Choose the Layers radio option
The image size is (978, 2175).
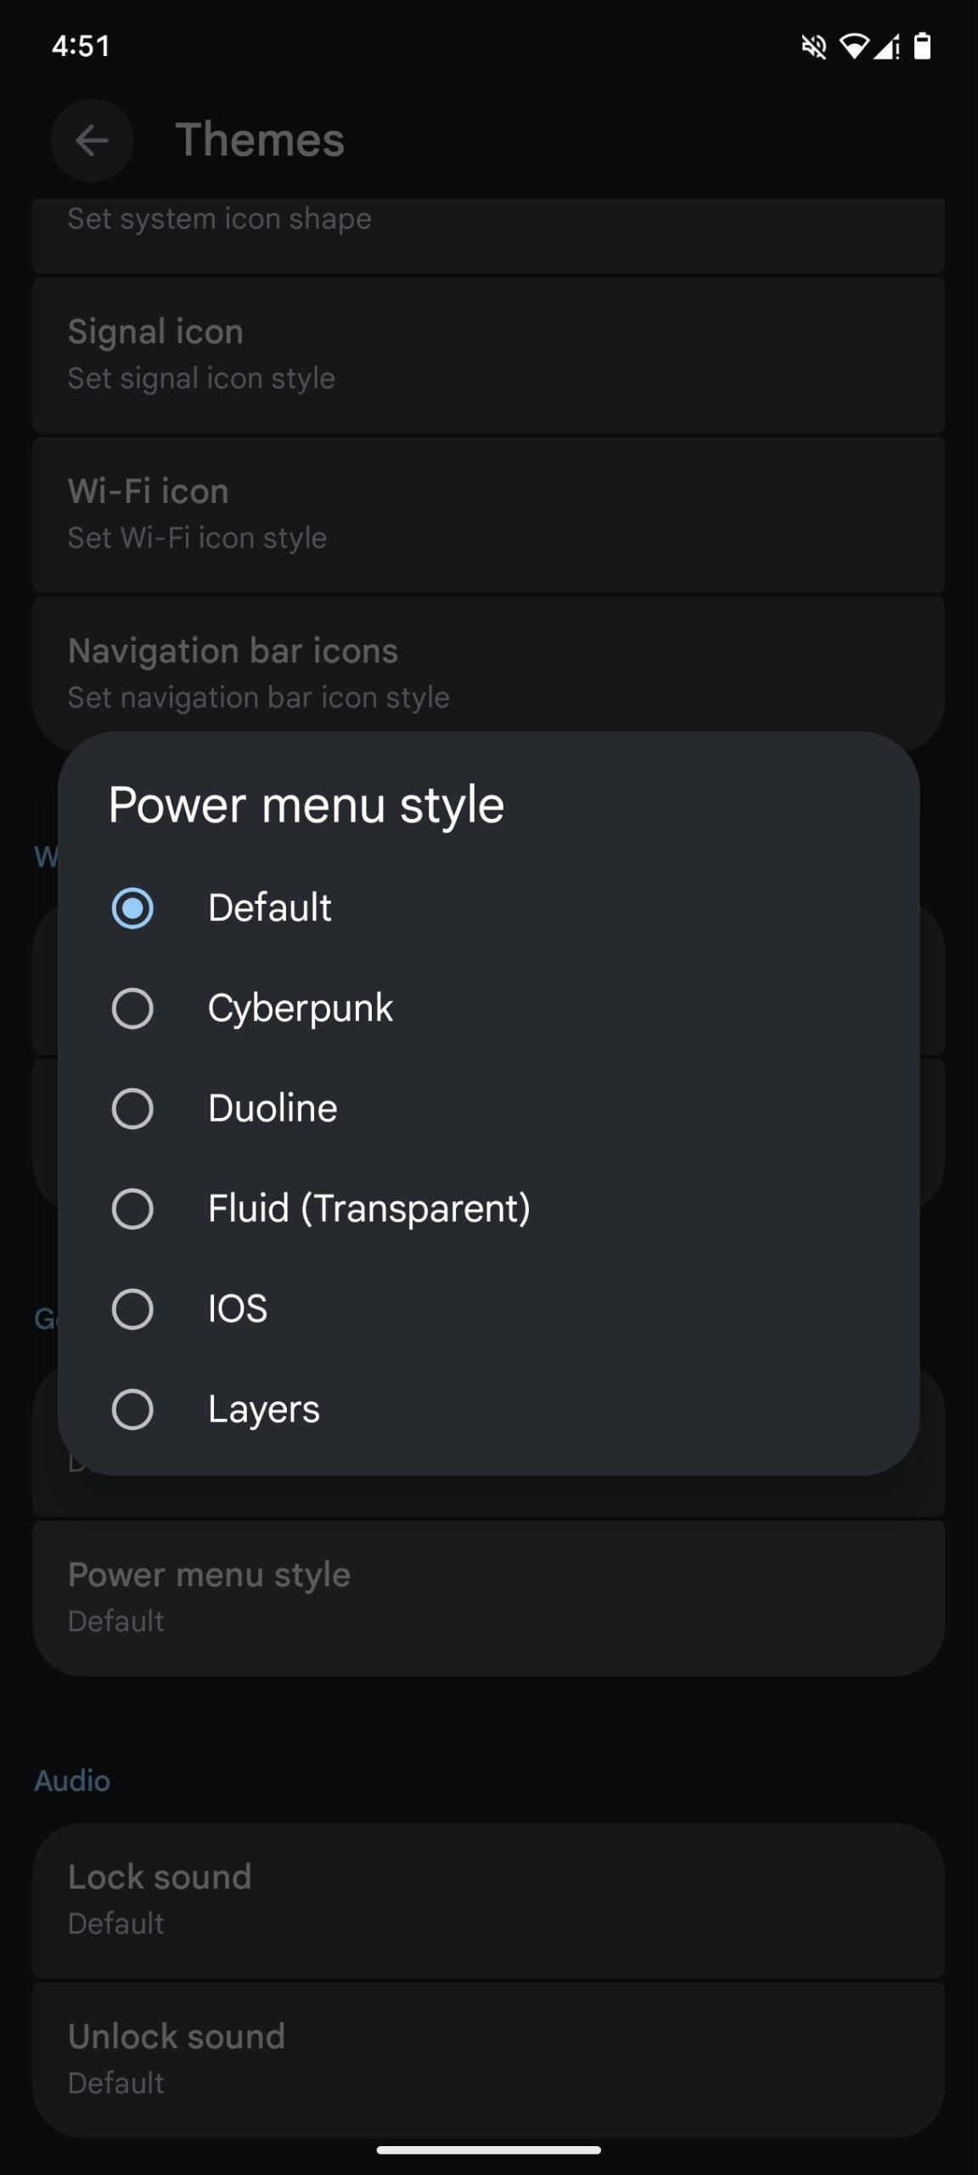tap(132, 1410)
